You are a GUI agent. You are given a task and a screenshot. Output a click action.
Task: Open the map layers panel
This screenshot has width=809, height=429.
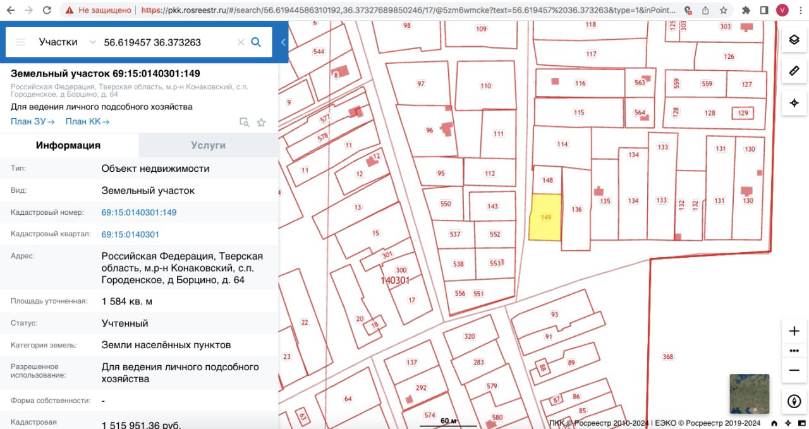[794, 40]
